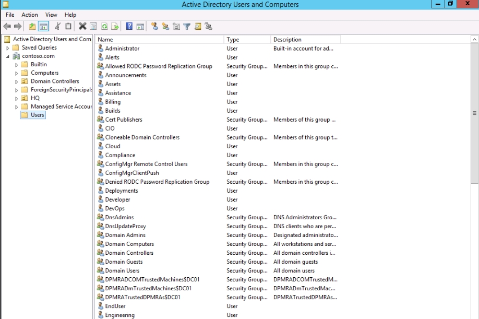
Task: Select the Engineering user
Action: (x=120, y=315)
